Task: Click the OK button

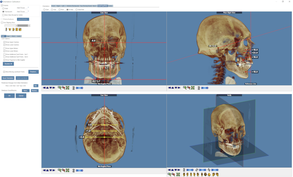Action: 10,96
